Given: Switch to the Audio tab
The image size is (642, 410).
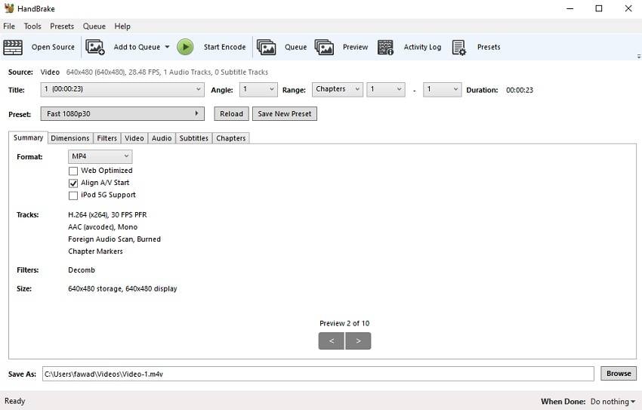Looking at the screenshot, I should pyautogui.click(x=162, y=138).
